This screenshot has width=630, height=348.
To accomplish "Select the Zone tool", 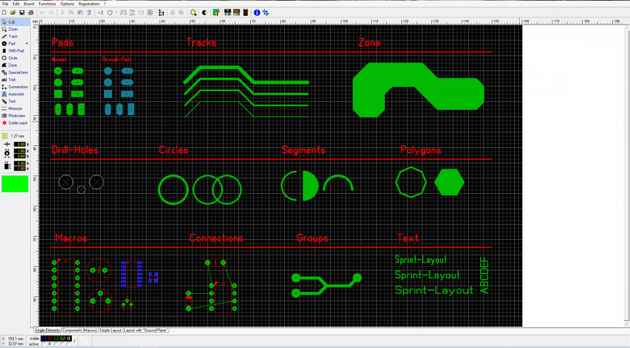I will coord(15,65).
